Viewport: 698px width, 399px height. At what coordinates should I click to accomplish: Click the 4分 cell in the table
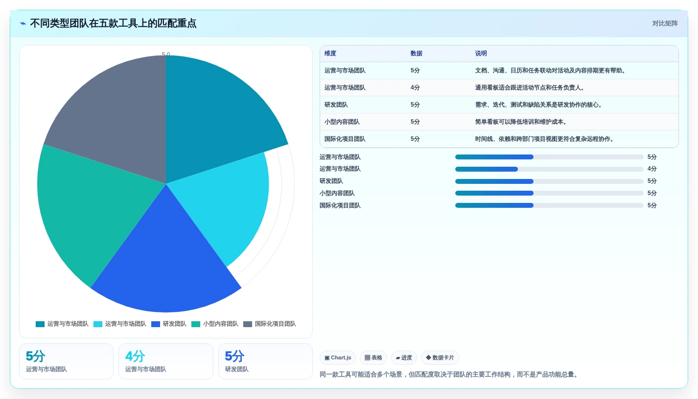415,88
